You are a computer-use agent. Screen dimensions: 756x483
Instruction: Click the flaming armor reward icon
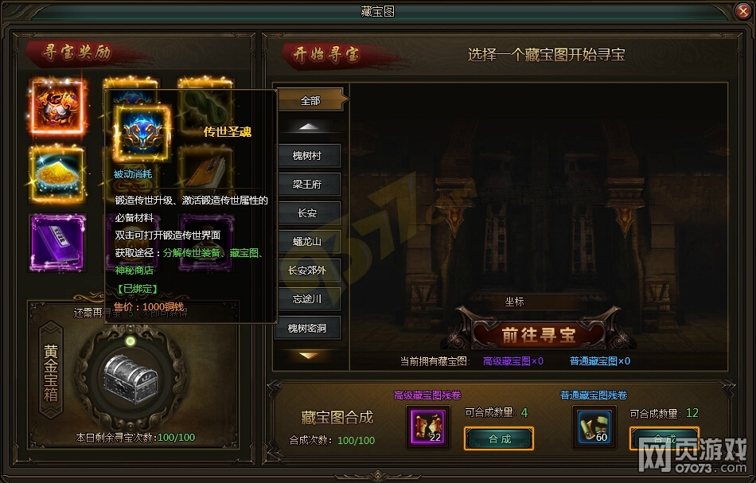(x=57, y=107)
